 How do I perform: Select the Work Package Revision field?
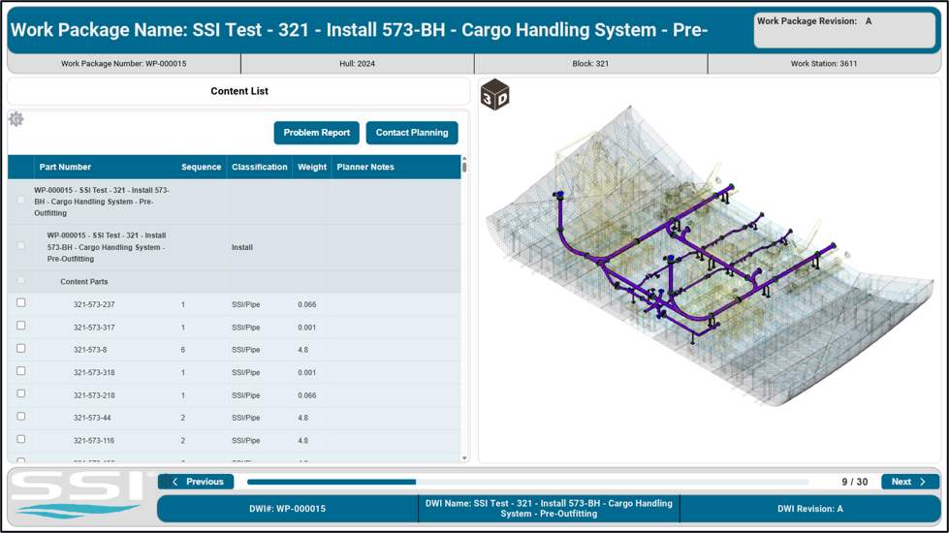click(x=844, y=30)
